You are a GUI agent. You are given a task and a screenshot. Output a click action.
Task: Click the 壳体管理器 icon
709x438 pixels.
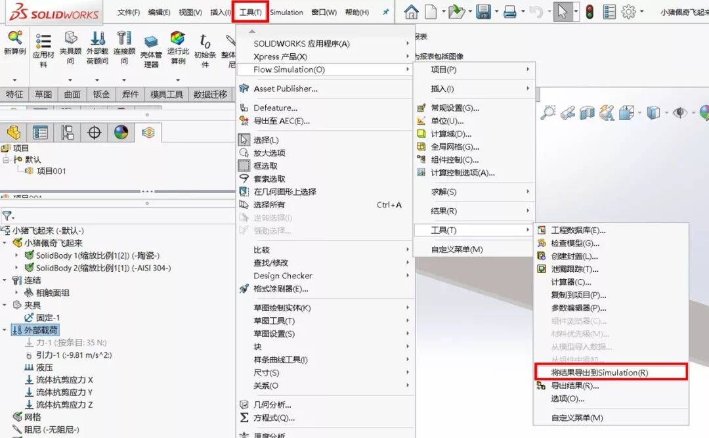tap(151, 51)
